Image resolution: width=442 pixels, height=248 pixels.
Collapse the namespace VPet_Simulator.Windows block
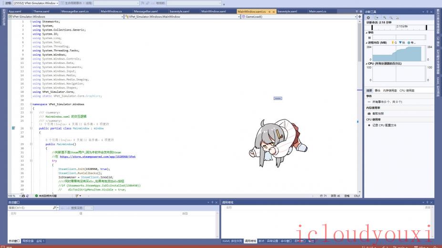[x=31, y=104]
